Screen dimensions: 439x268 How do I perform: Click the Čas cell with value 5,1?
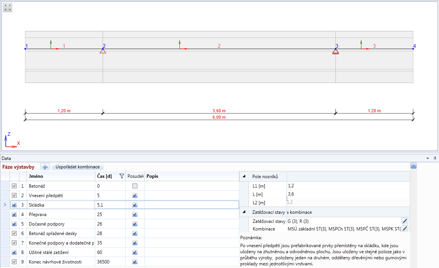(x=110, y=205)
